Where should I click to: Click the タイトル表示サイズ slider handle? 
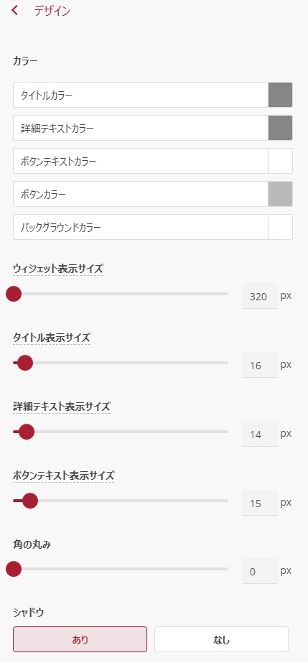pos(25,363)
